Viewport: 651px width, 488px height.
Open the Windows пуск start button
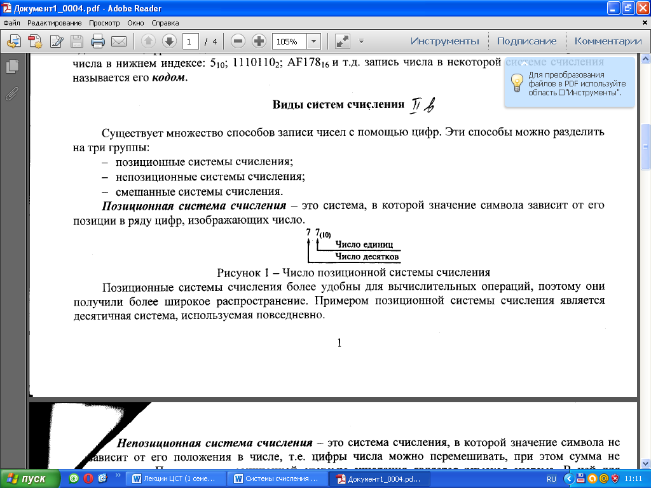point(30,479)
